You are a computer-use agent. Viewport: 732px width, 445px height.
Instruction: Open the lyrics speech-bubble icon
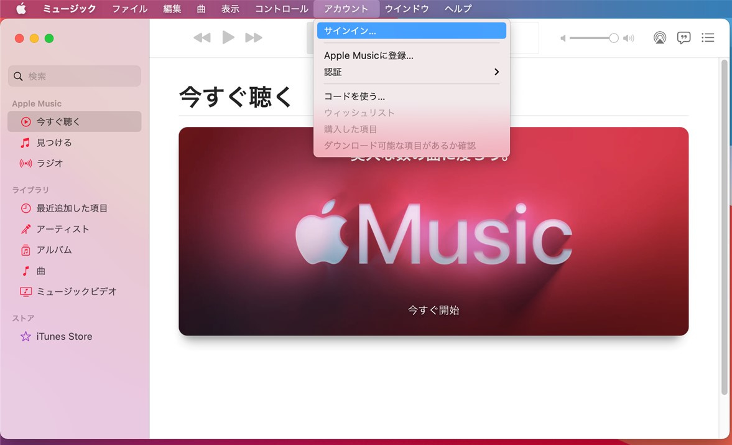pos(683,38)
